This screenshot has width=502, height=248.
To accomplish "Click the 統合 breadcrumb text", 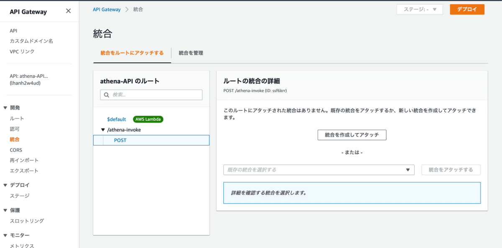I will 138,9.
